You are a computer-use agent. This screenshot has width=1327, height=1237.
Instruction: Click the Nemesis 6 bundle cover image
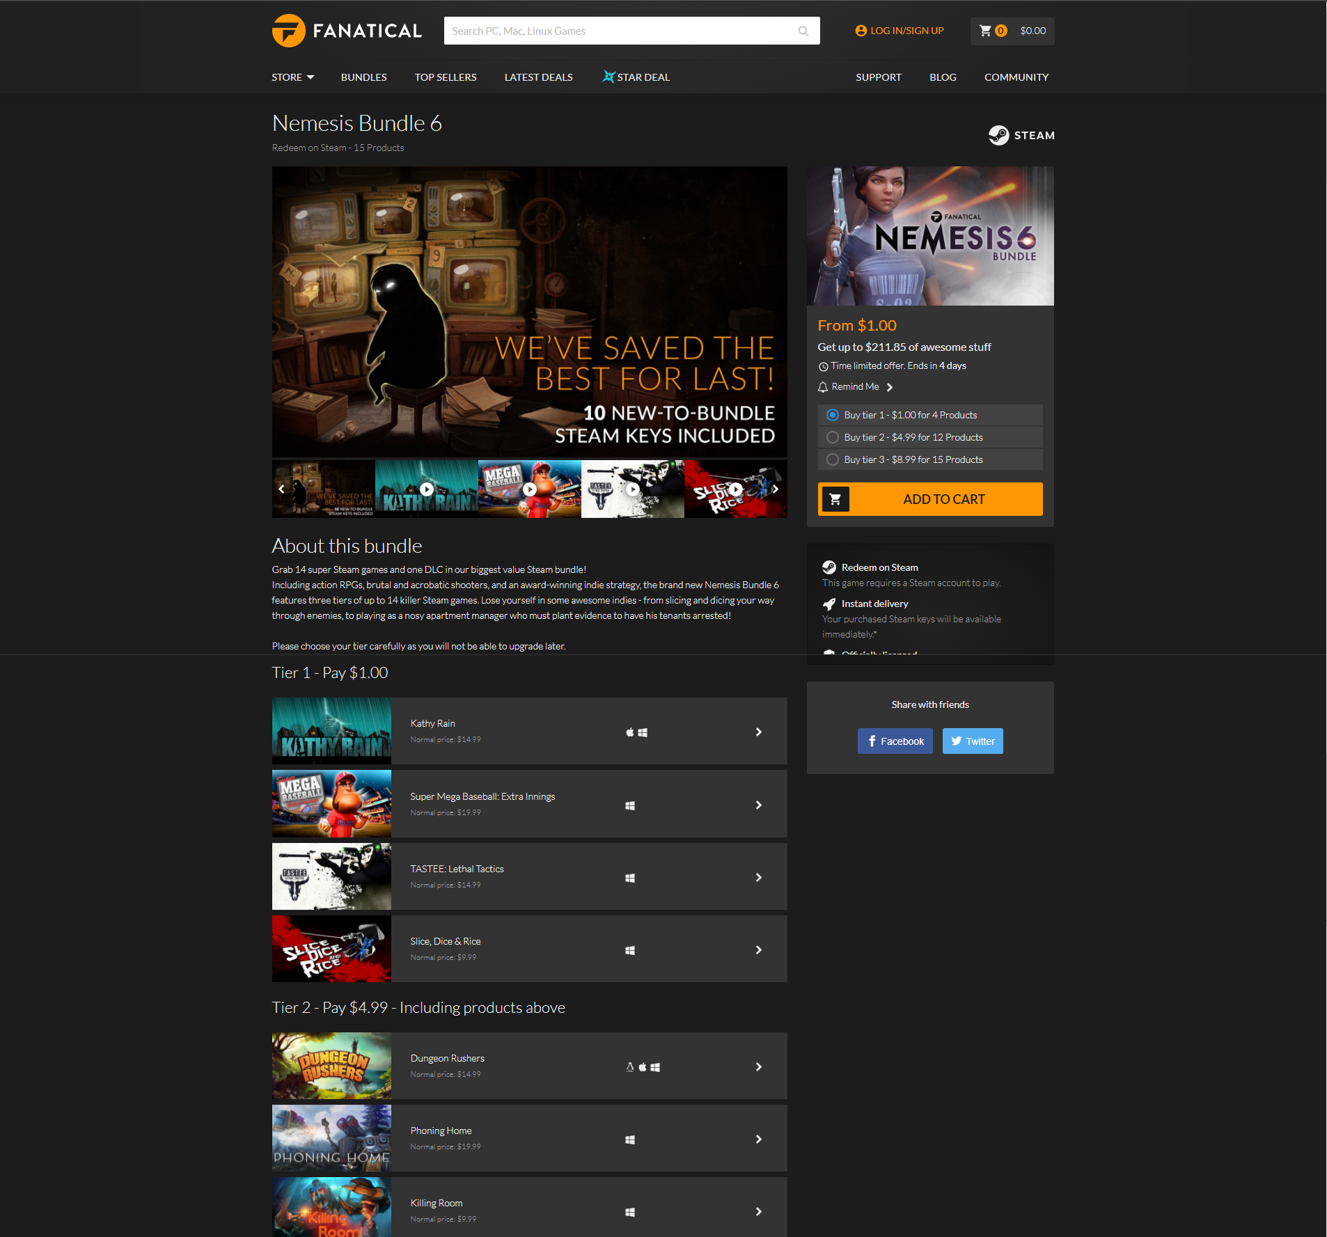[930, 236]
